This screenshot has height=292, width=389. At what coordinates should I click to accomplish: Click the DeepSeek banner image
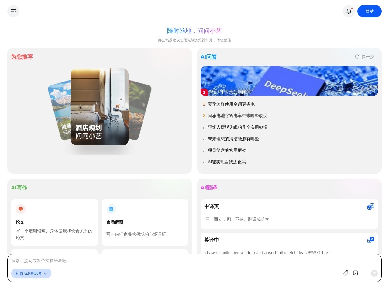pos(289,81)
